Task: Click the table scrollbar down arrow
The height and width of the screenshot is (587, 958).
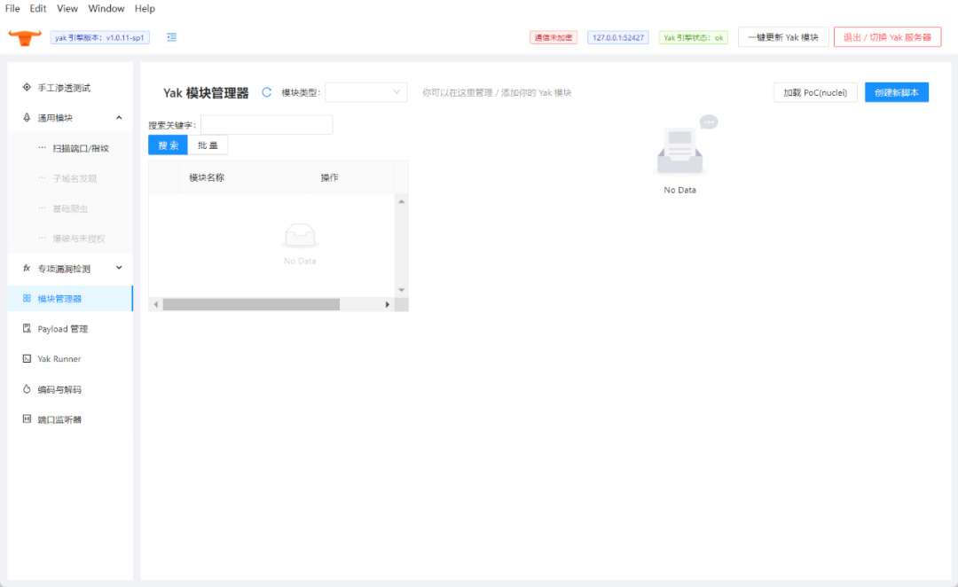Action: coord(402,290)
